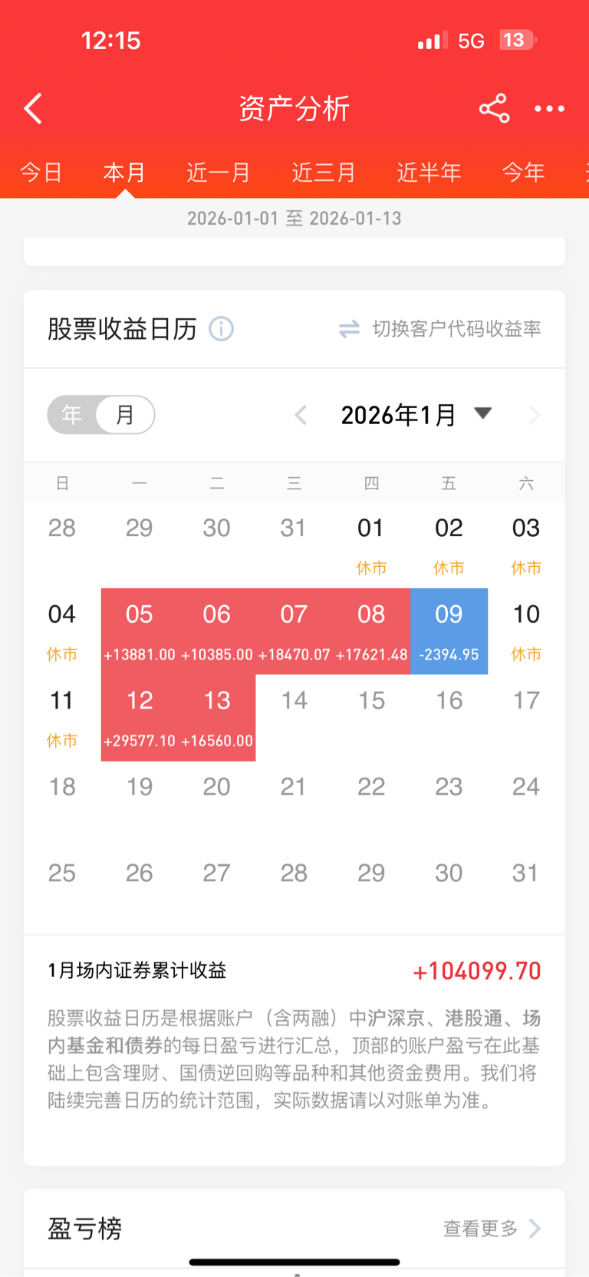Tap the share icon in header
Viewport: 589px width, 1277px height.
tap(494, 109)
